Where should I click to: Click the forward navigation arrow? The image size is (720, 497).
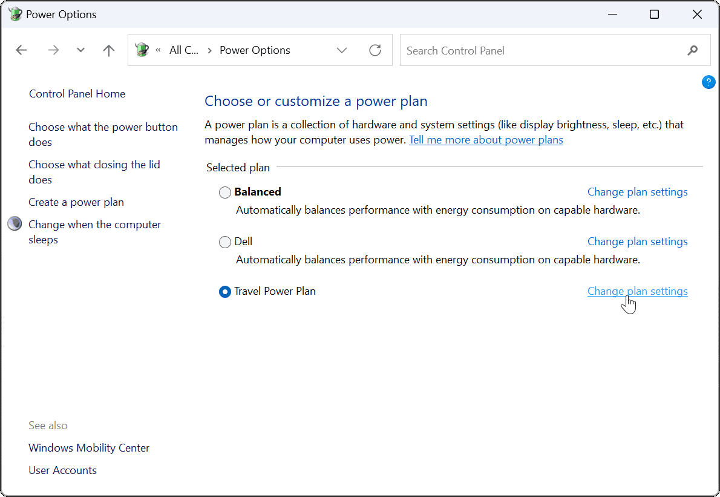pos(53,50)
